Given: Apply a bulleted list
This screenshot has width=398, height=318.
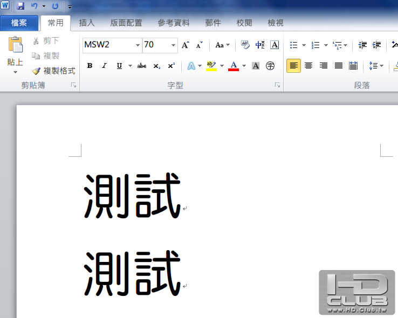Looking at the screenshot, I should pyautogui.click(x=294, y=45).
